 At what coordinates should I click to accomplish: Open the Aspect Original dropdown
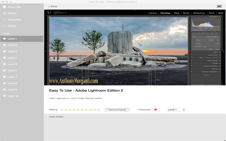(x=211, y=40)
